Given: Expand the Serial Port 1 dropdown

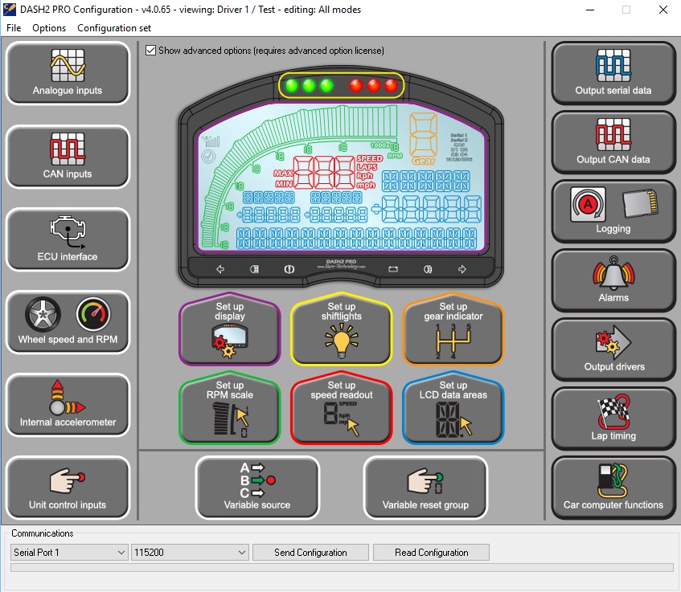Looking at the screenshot, I should point(70,553).
